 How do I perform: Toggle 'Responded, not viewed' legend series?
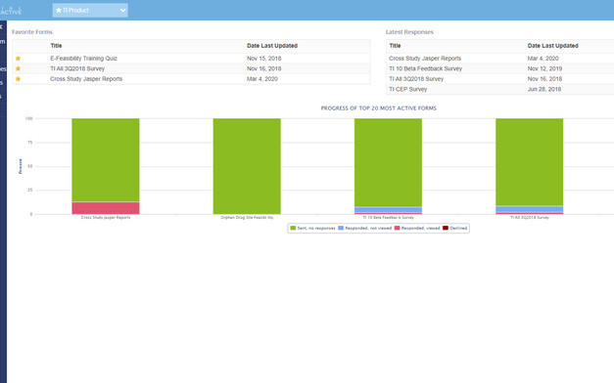[364, 228]
